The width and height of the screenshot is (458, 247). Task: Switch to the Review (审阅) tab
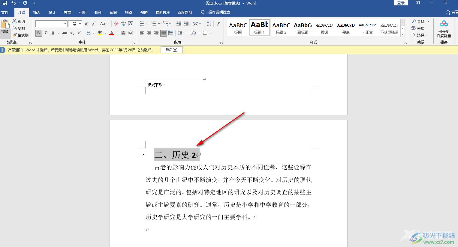click(113, 12)
